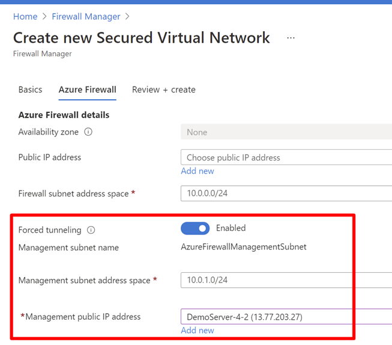This screenshot has width=392, height=345.
Task: Go to the Review + create tab
Action: (164, 90)
